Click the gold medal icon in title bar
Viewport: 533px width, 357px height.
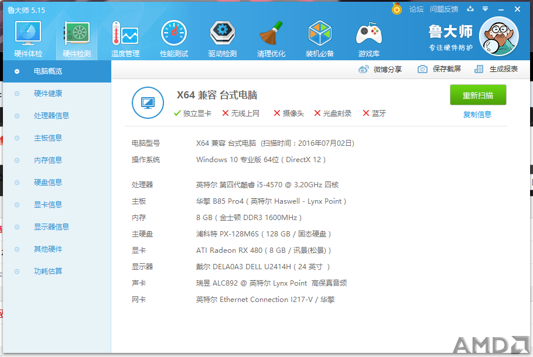[x=397, y=9]
